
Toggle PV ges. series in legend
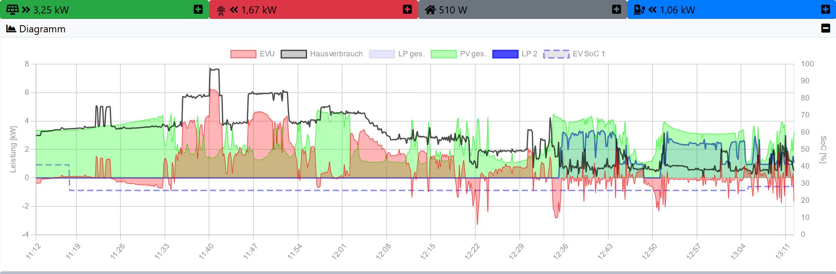(459, 54)
